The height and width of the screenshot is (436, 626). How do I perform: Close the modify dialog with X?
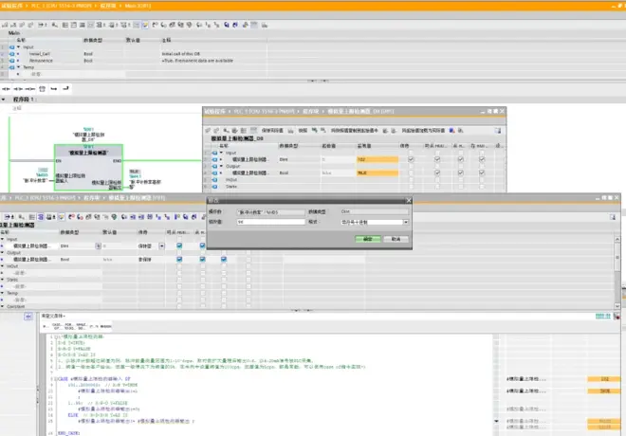tap(409, 200)
